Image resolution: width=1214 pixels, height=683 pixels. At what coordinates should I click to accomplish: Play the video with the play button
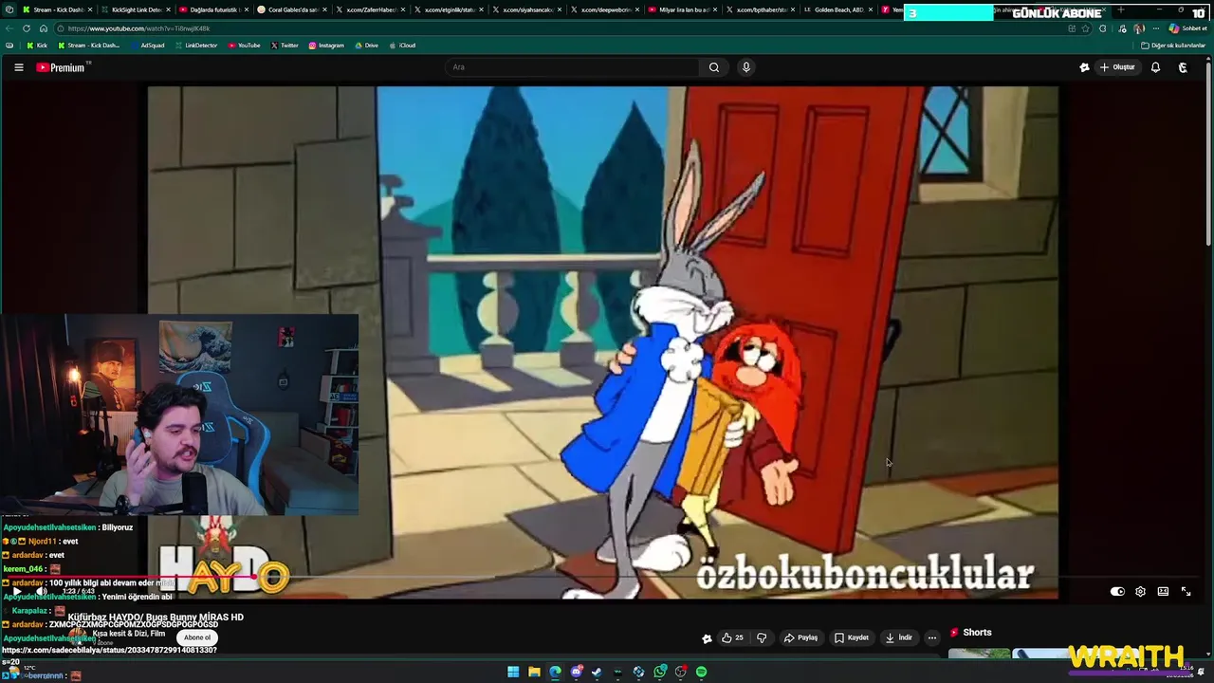[16, 591]
